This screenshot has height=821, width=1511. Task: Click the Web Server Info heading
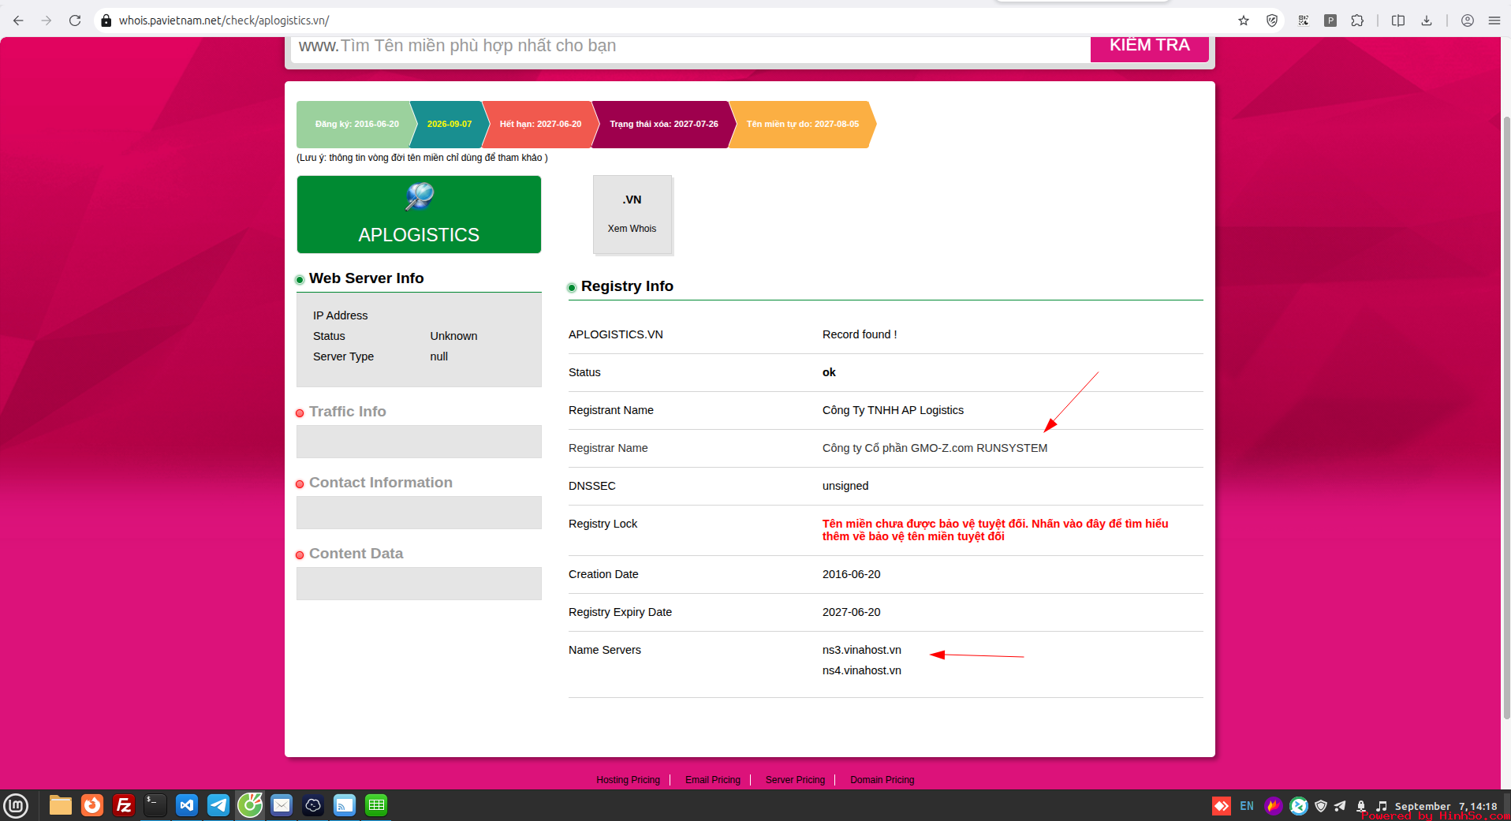pos(366,278)
